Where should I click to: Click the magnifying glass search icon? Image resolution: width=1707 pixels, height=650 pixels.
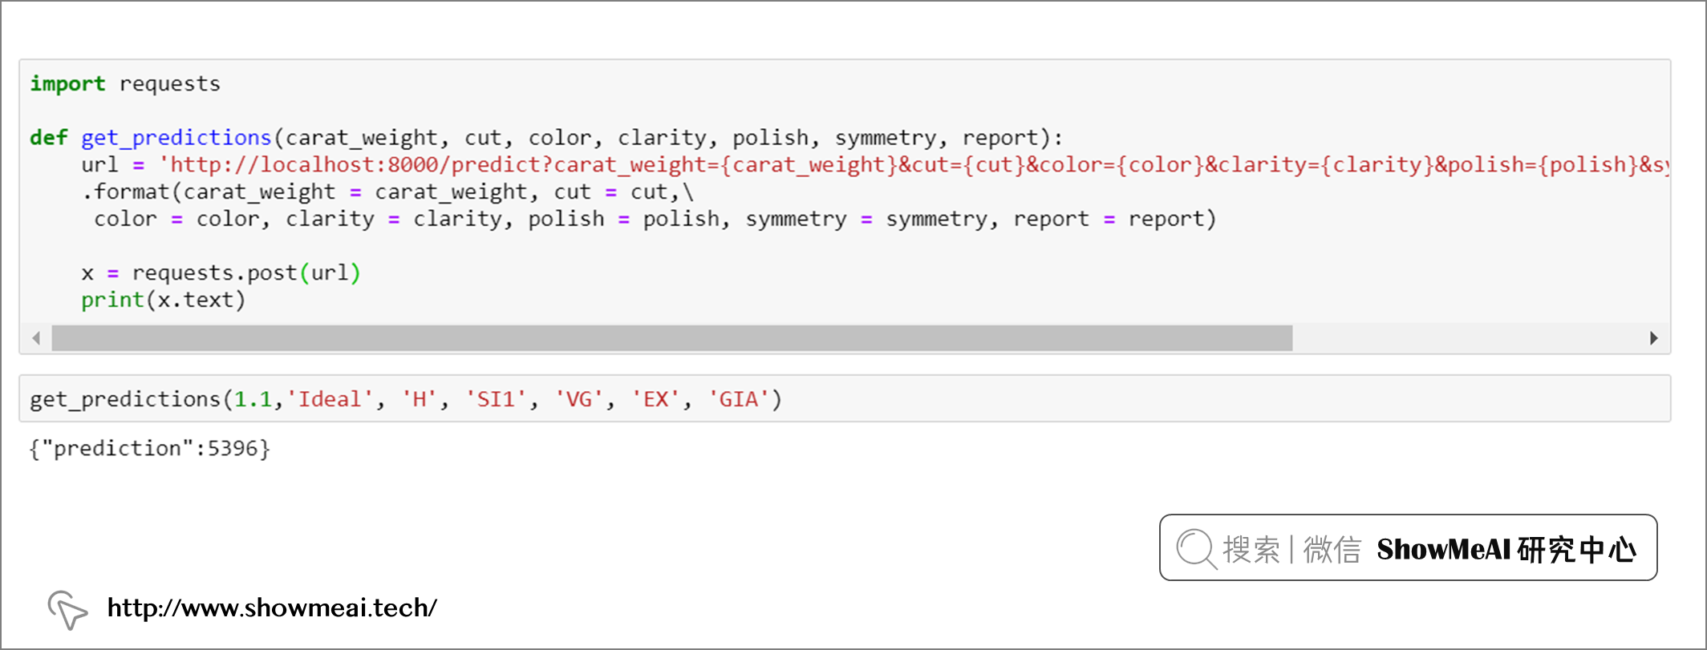[x=1196, y=549]
